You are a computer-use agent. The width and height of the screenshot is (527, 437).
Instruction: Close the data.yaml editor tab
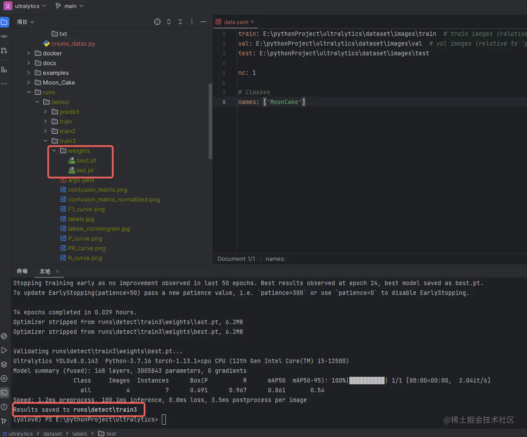coord(252,22)
